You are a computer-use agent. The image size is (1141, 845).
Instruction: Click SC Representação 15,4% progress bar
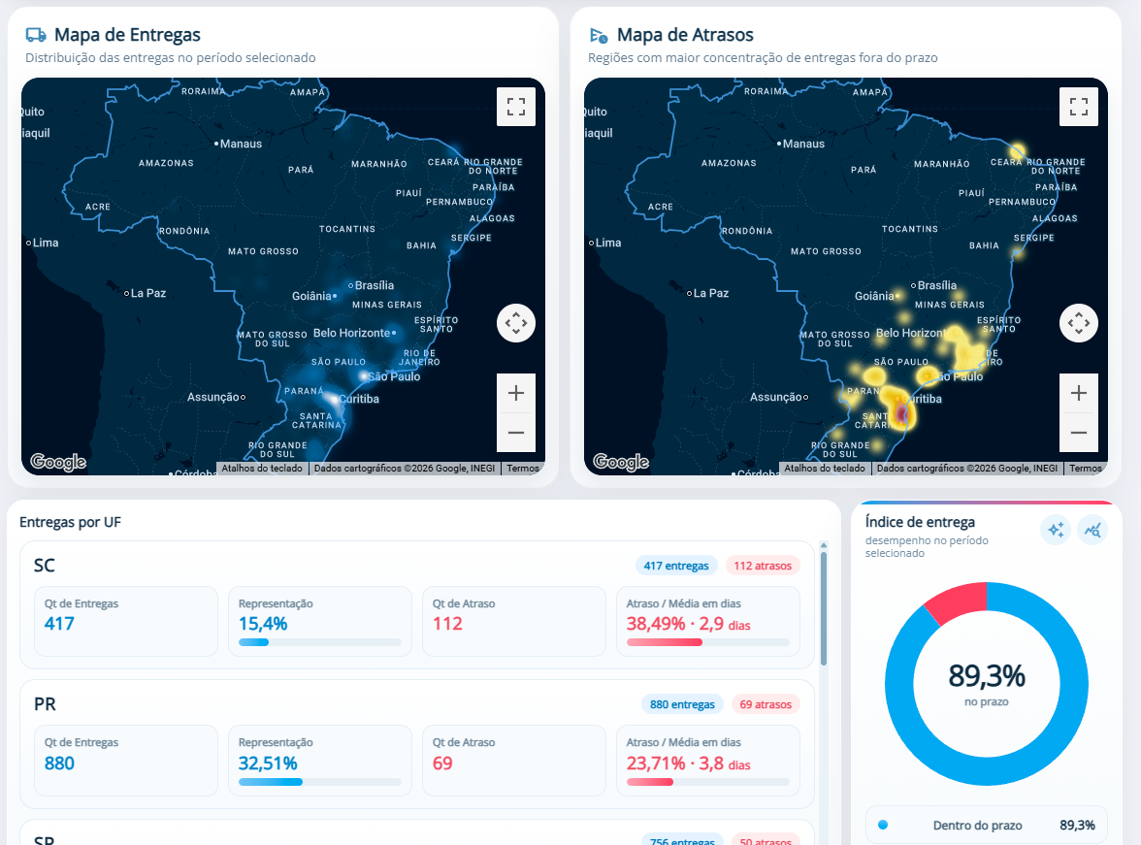pyautogui.click(x=320, y=642)
